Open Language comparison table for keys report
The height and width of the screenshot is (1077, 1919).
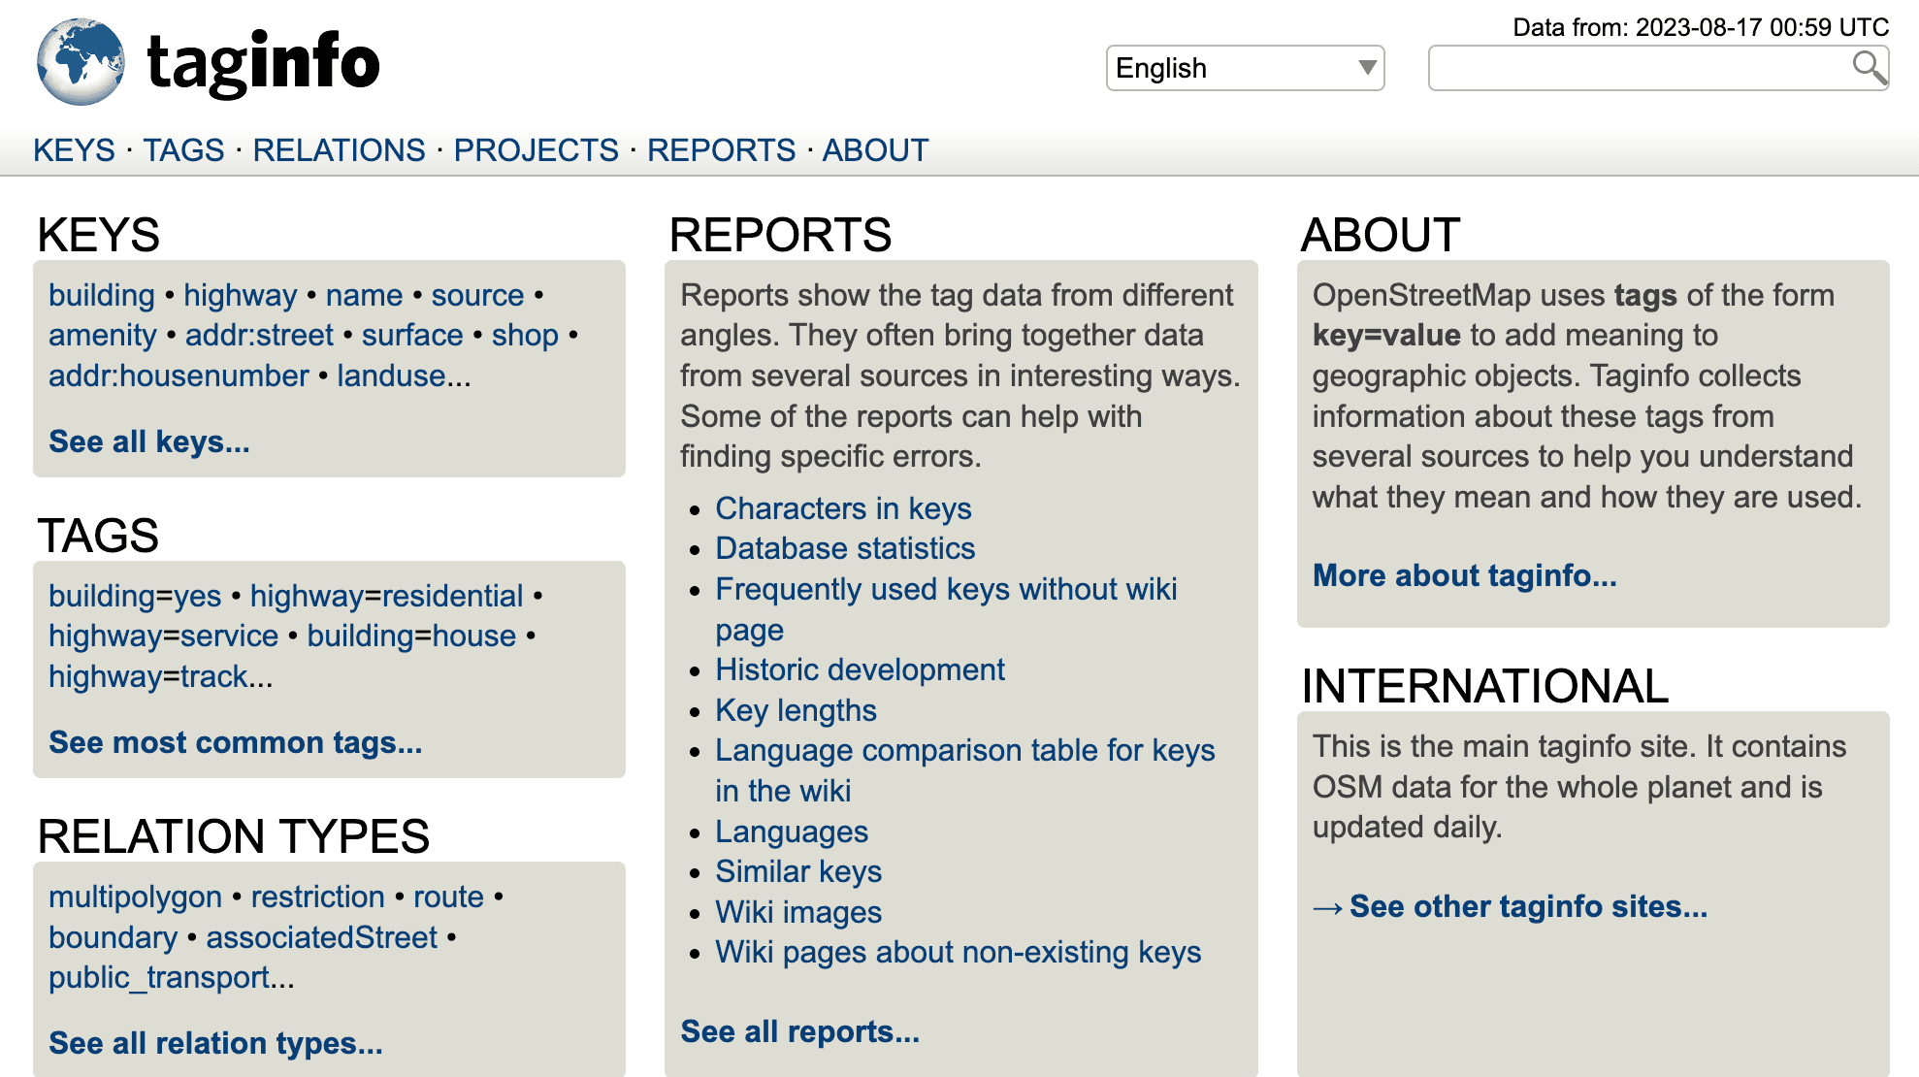(x=965, y=770)
